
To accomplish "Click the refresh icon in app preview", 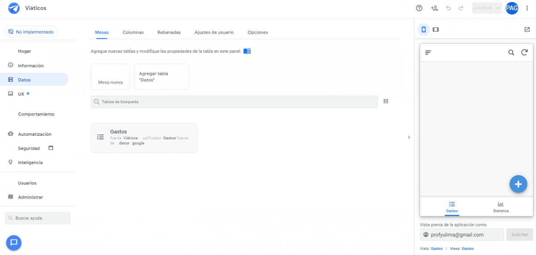I will coord(524,53).
